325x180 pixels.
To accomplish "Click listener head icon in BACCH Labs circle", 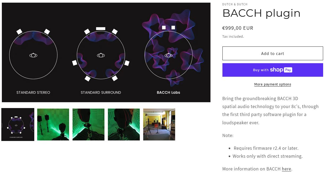I will click(168, 55).
